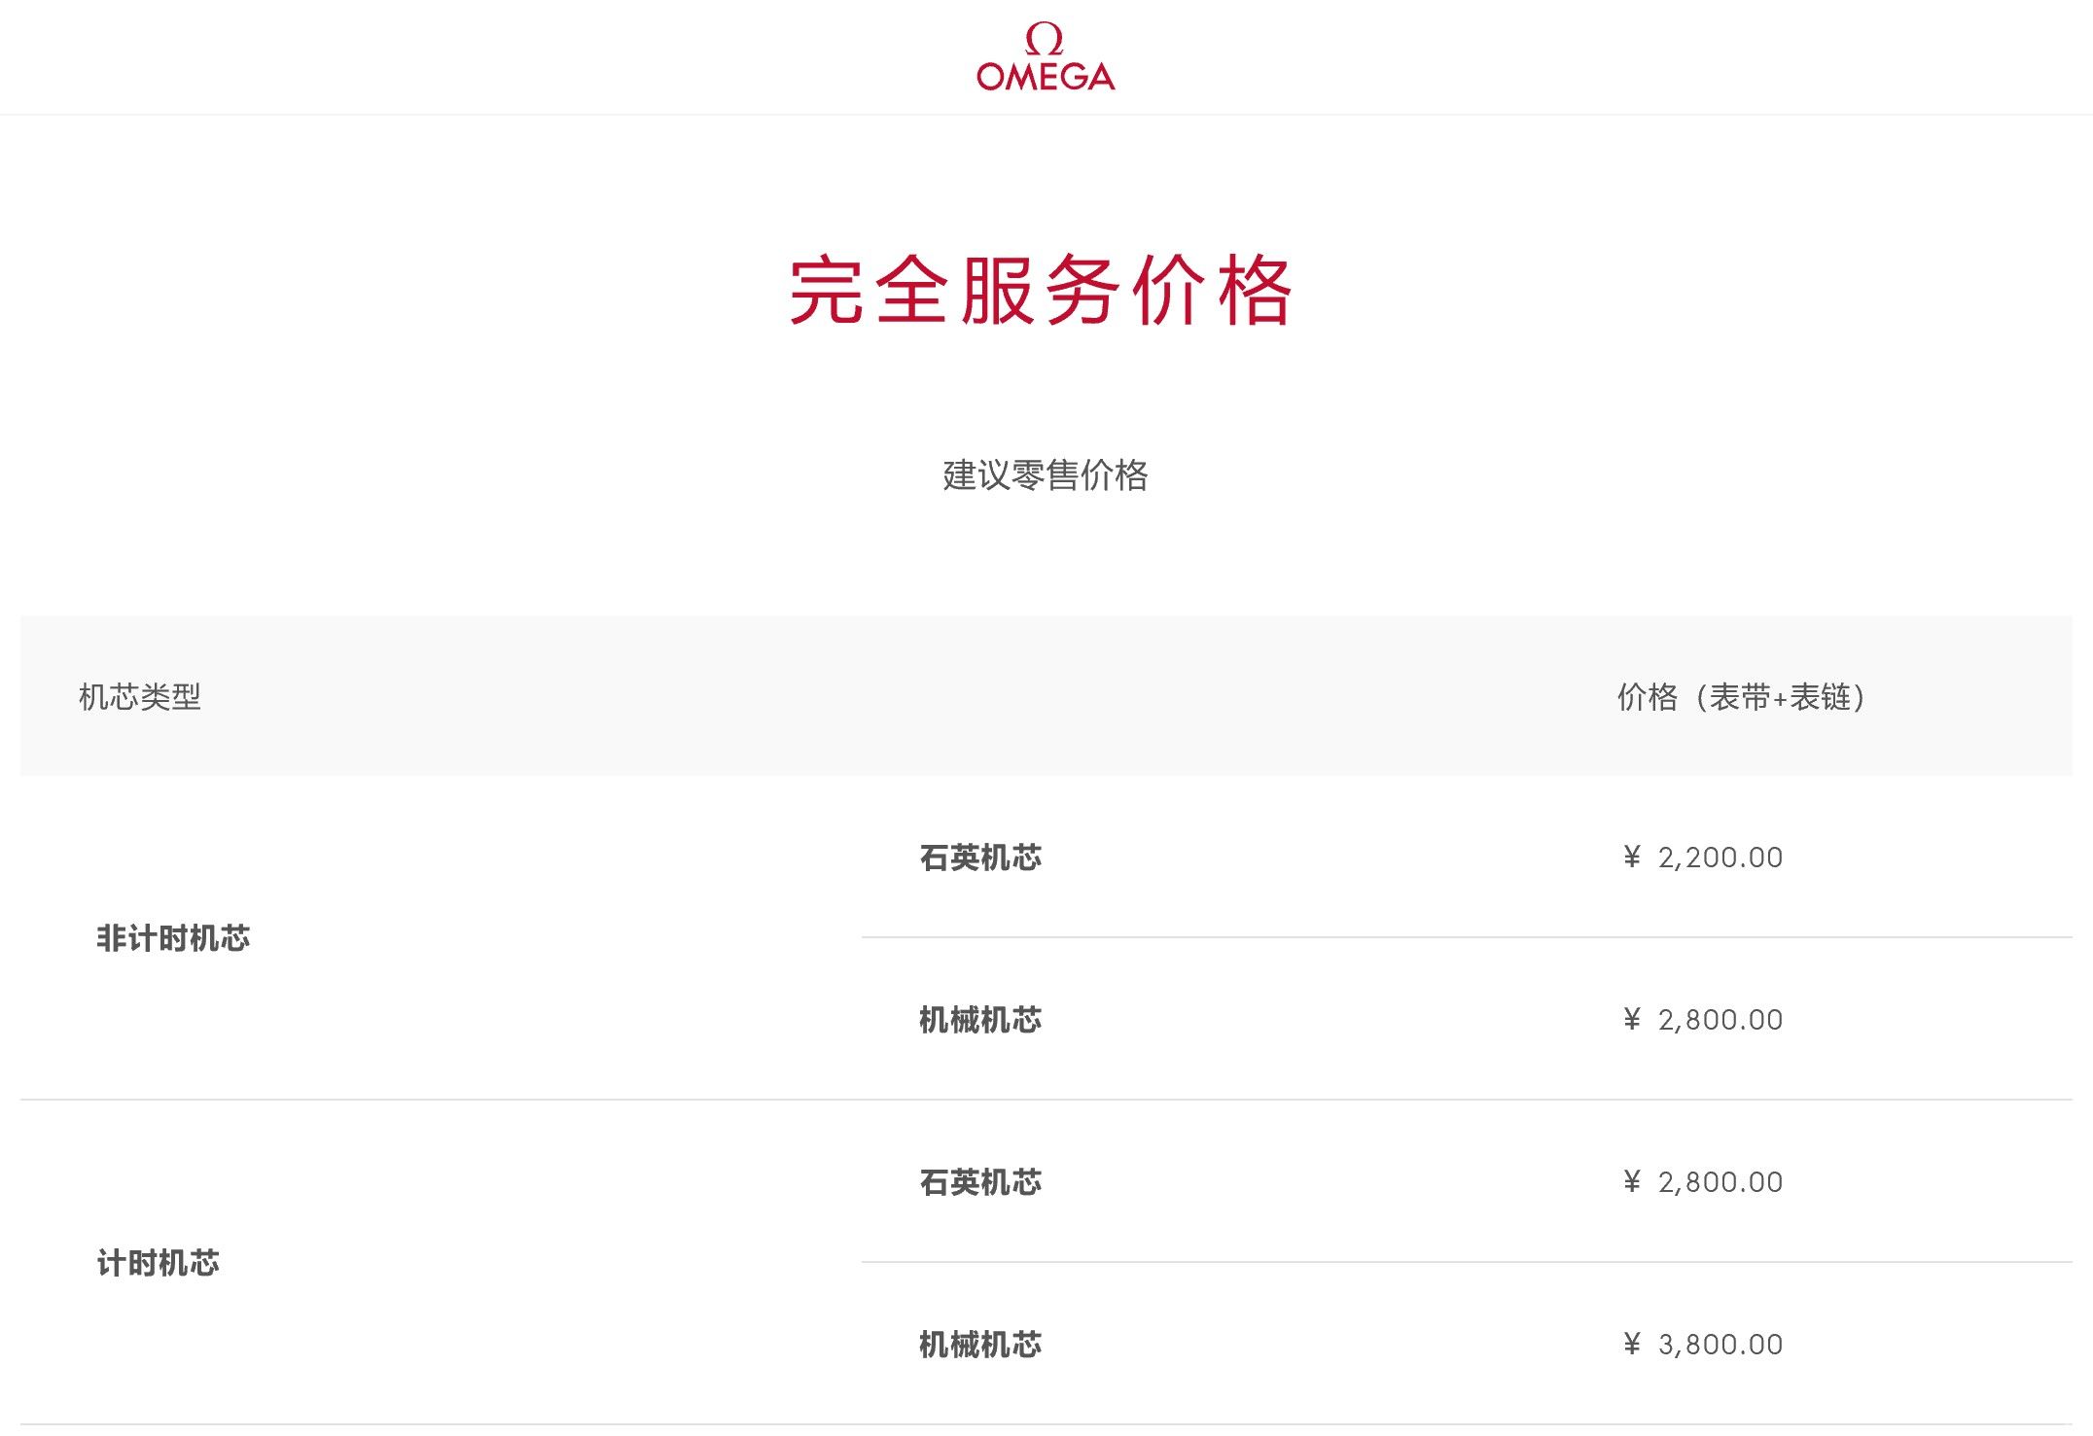Image resolution: width=2093 pixels, height=1436 pixels.
Task: Click the OMEGA wordmark text
Action: point(1046,77)
